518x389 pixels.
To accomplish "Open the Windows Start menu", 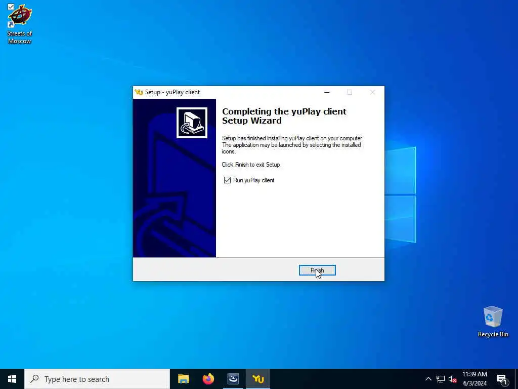I will pyautogui.click(x=12, y=379).
